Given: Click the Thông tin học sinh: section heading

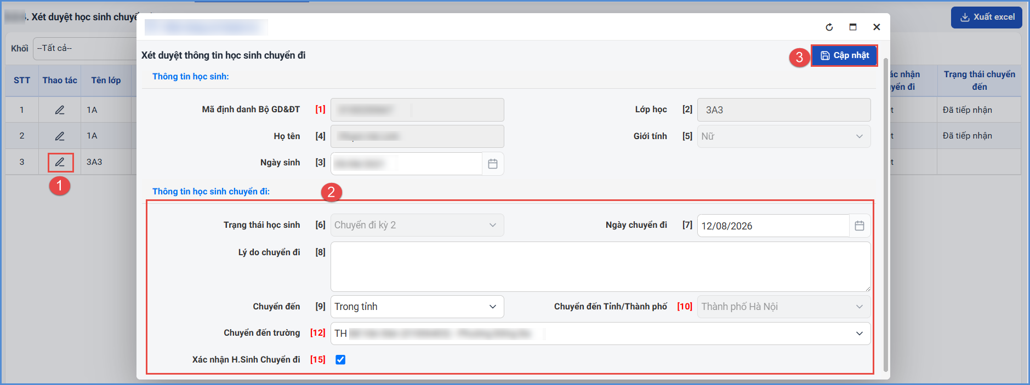Looking at the screenshot, I should 191,77.
